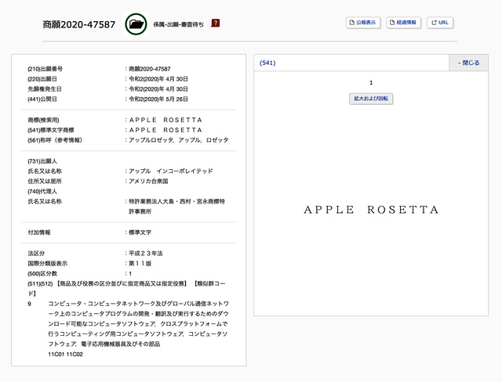The image size is (502, 382).
Task: Click the URL button
Action: [x=440, y=23]
